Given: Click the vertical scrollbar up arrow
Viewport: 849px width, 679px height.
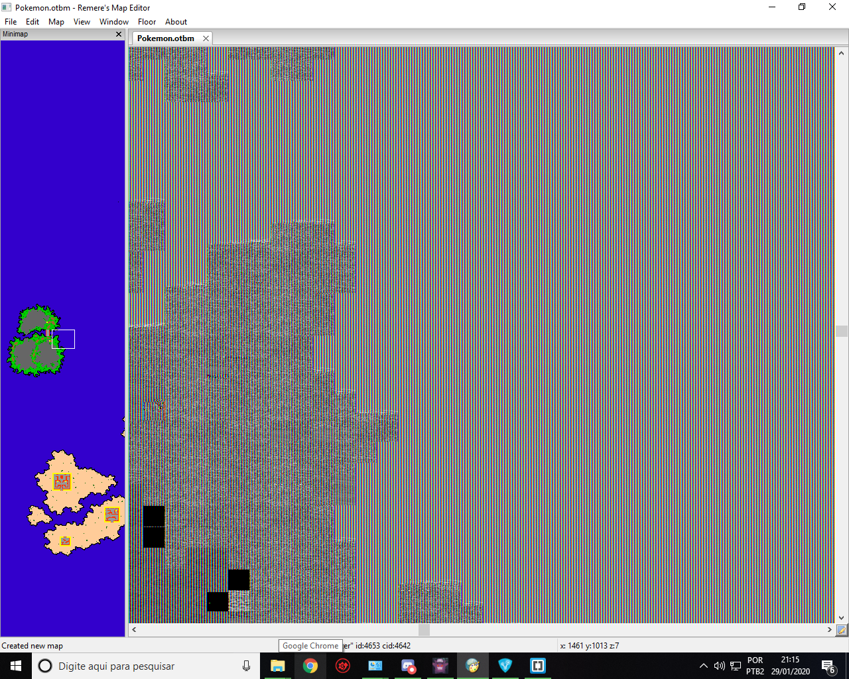Looking at the screenshot, I should click(x=842, y=53).
